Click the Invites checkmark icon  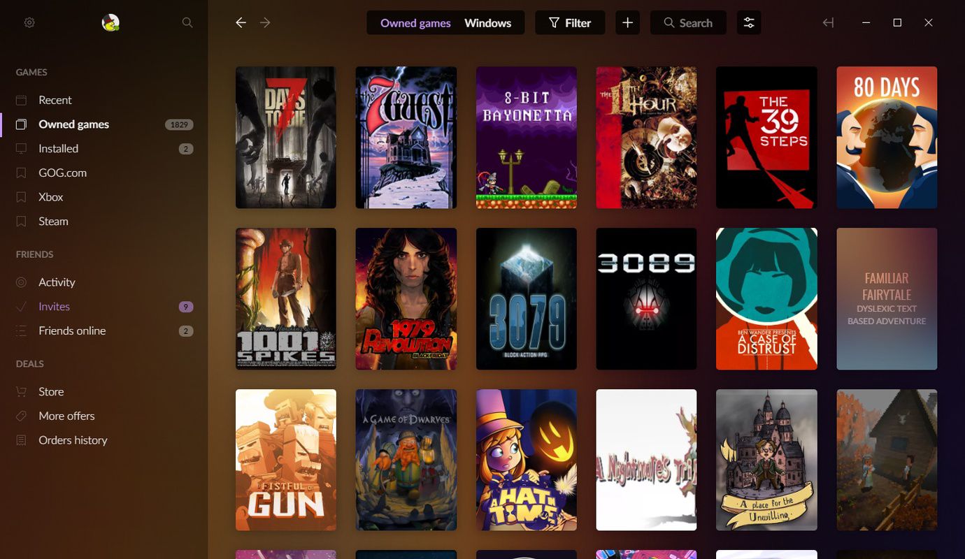click(22, 307)
